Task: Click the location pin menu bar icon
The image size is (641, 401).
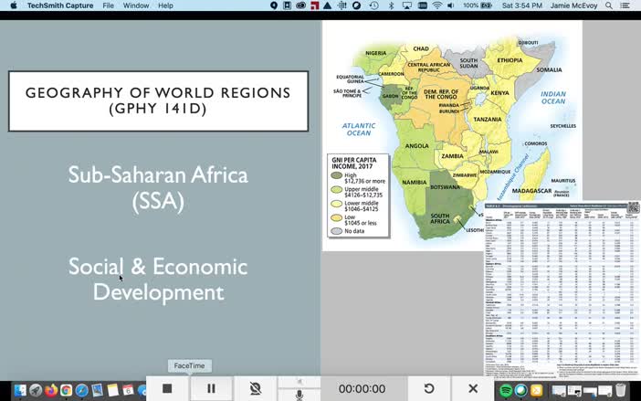Action: pos(274,5)
